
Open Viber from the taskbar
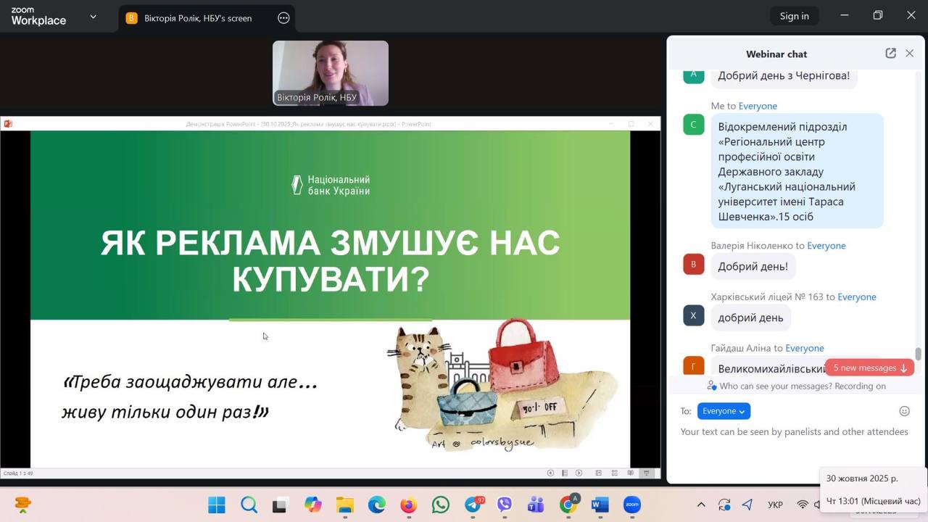pos(505,505)
